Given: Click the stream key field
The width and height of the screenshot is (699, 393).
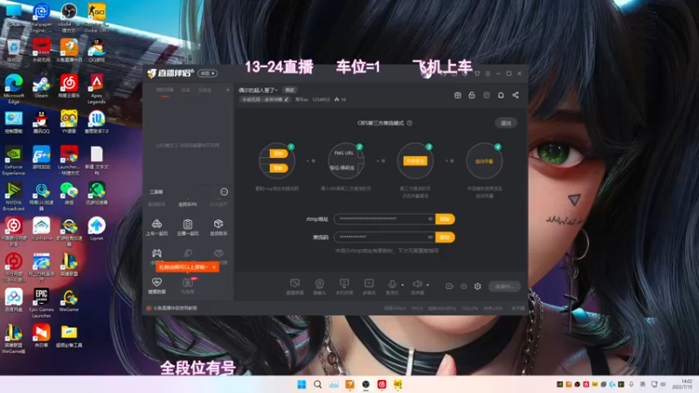Looking at the screenshot, I should 384,237.
